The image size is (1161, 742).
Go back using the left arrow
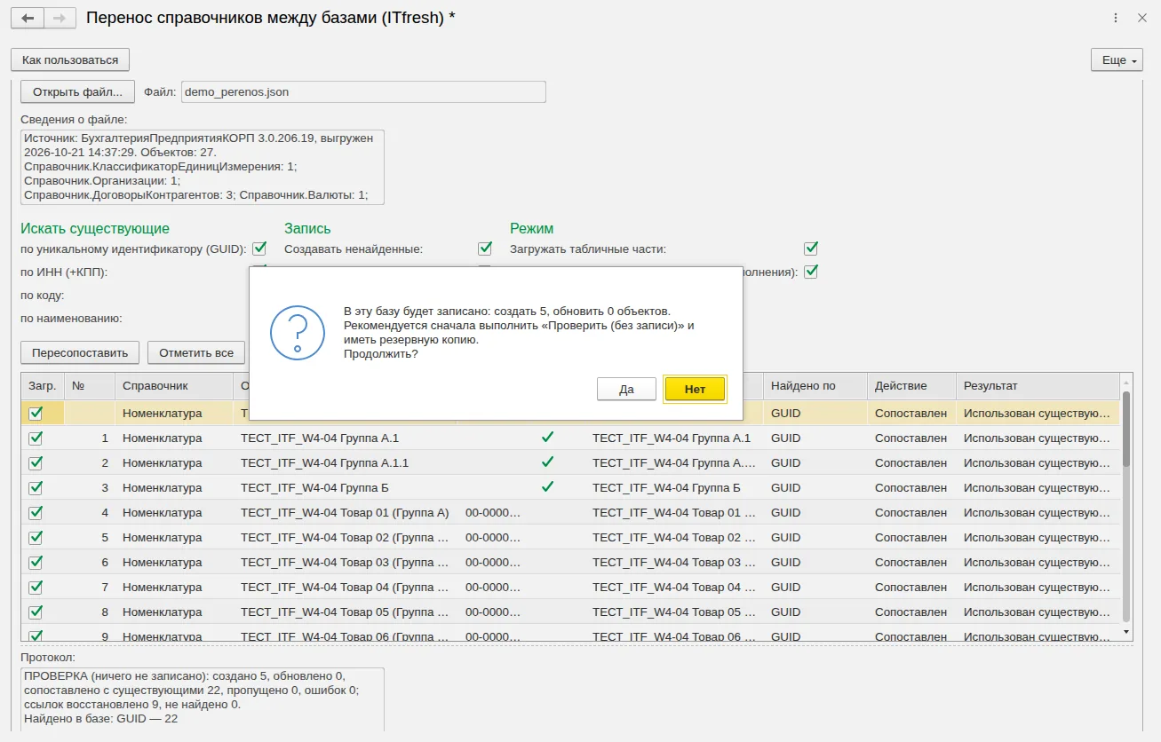point(28,18)
